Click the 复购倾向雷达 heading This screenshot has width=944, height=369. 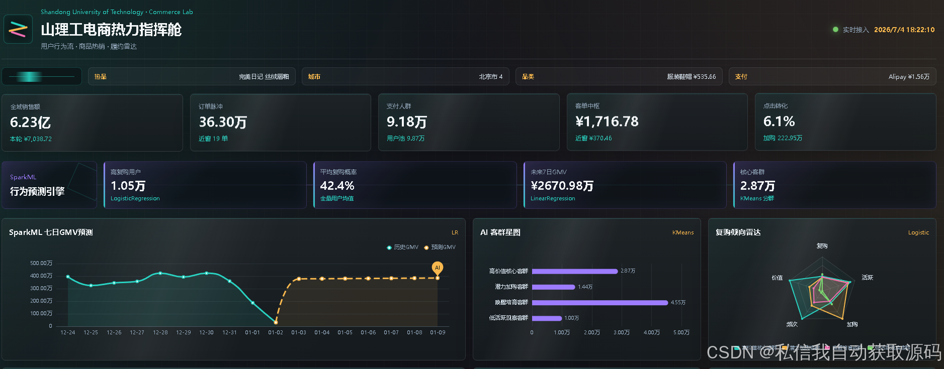click(738, 232)
